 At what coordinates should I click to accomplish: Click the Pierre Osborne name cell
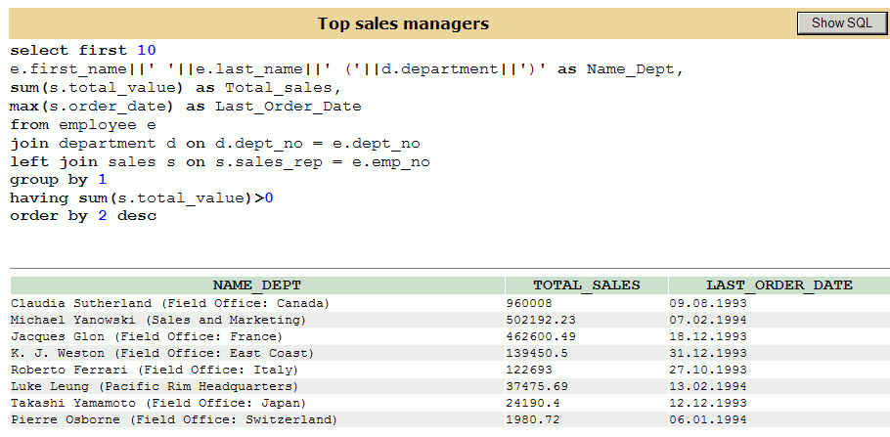coord(257,420)
